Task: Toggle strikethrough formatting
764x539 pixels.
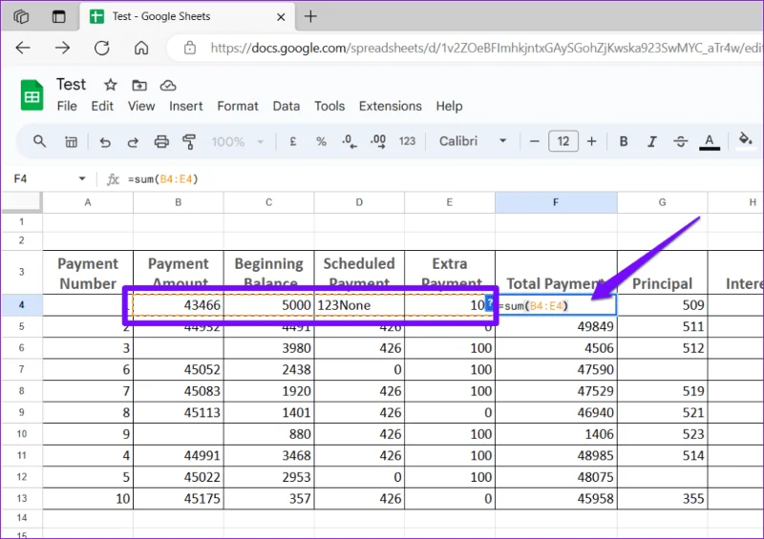Action: 680,142
